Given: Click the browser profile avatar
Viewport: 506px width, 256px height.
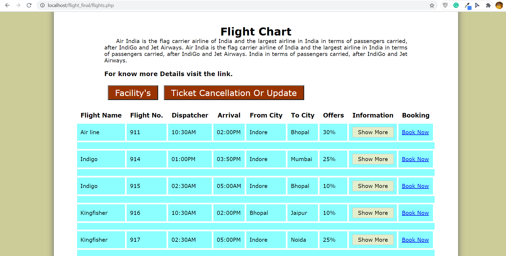Looking at the screenshot, I should tap(499, 5).
